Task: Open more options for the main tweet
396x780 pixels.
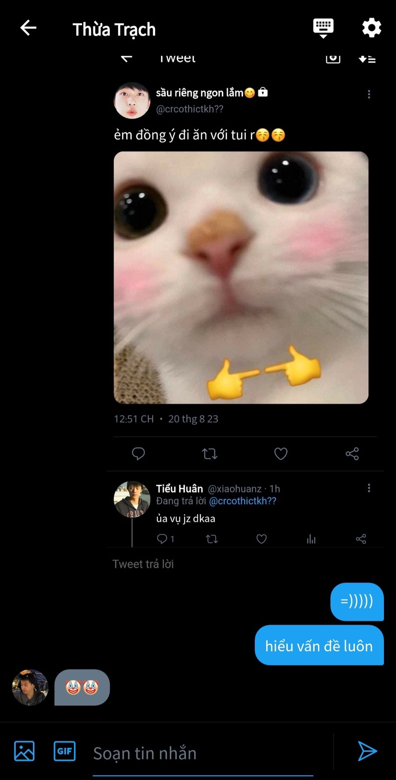Action: (369, 94)
